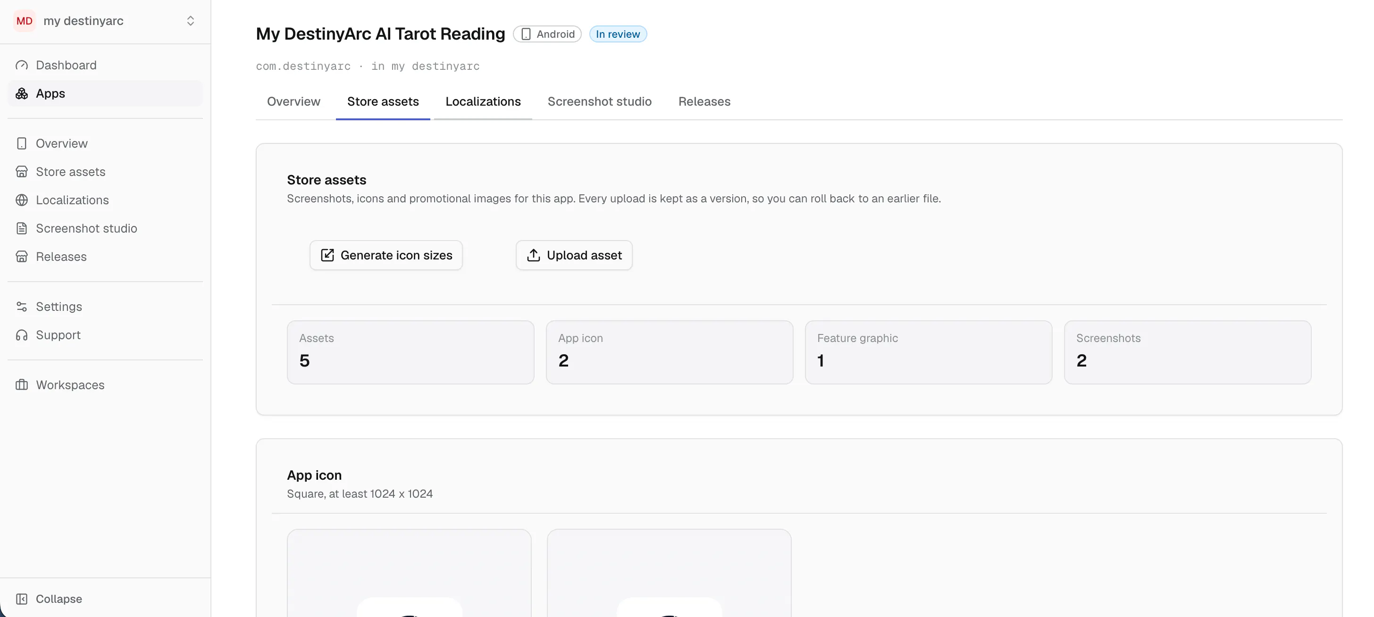Image resolution: width=1374 pixels, height=617 pixels.
Task: Click the Settings sliders icon
Action: pos(22,307)
